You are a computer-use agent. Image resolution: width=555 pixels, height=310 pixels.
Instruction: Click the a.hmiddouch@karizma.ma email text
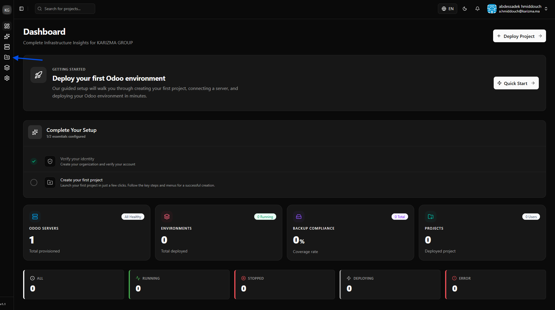point(519,11)
